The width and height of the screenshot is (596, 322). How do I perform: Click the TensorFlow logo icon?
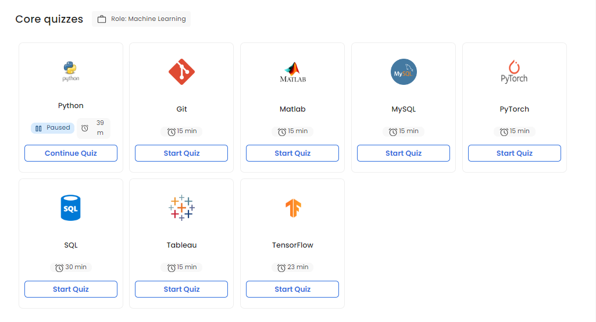tap(292, 207)
